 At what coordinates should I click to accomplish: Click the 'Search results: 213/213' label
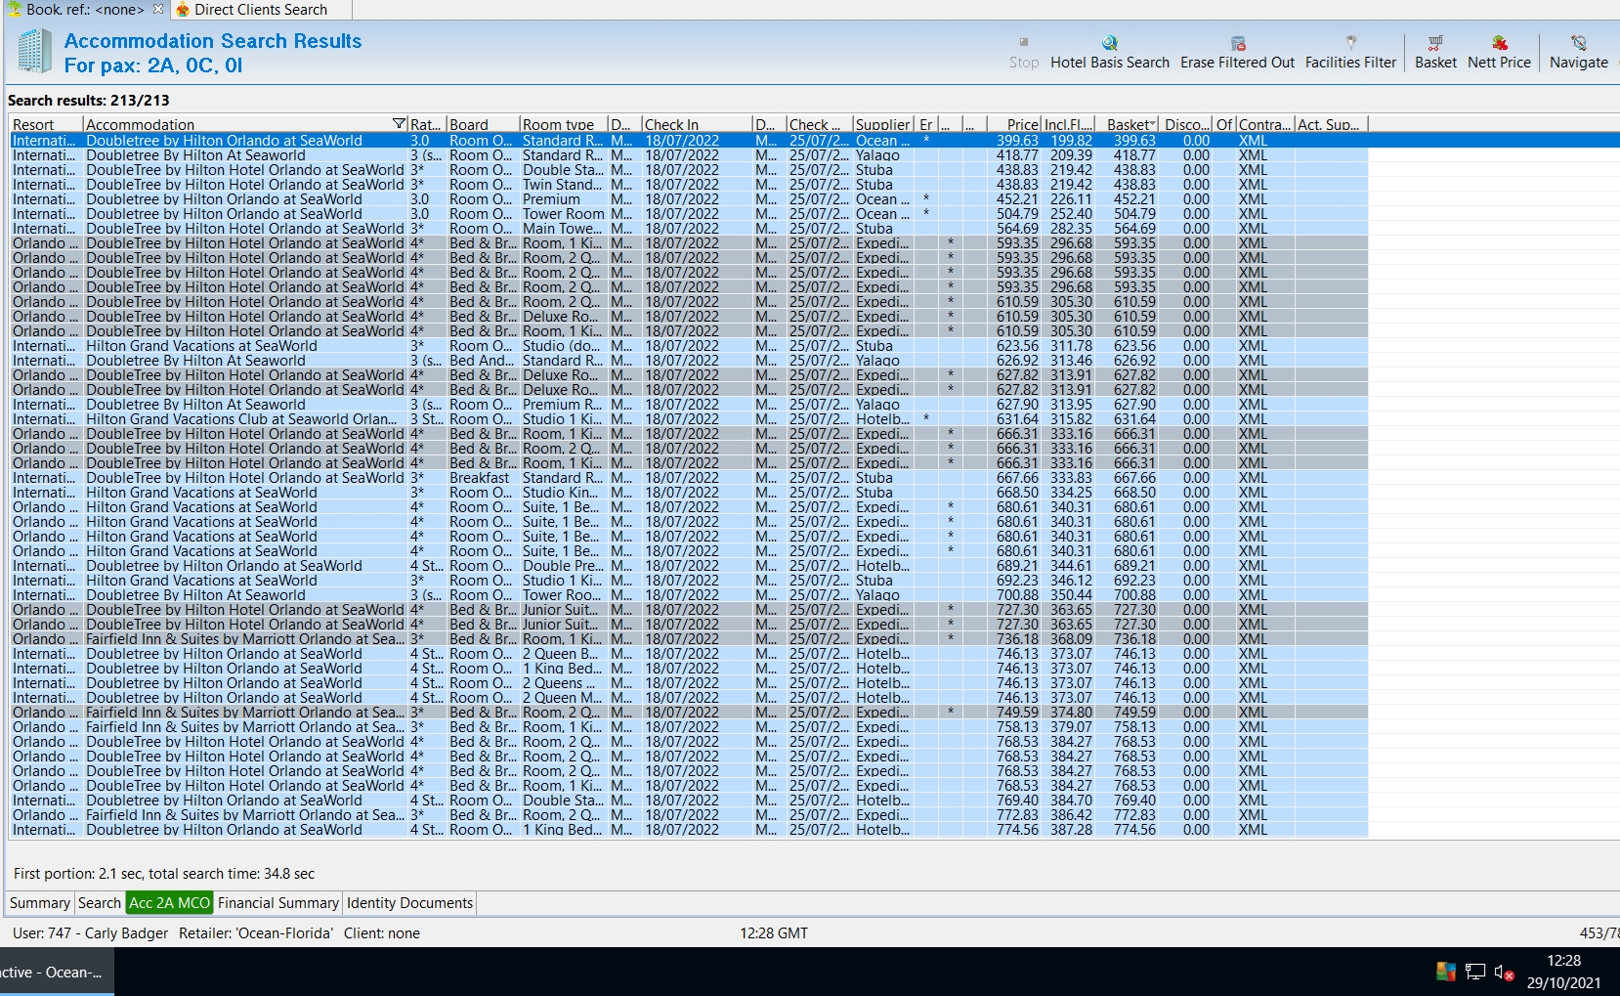coord(88,101)
